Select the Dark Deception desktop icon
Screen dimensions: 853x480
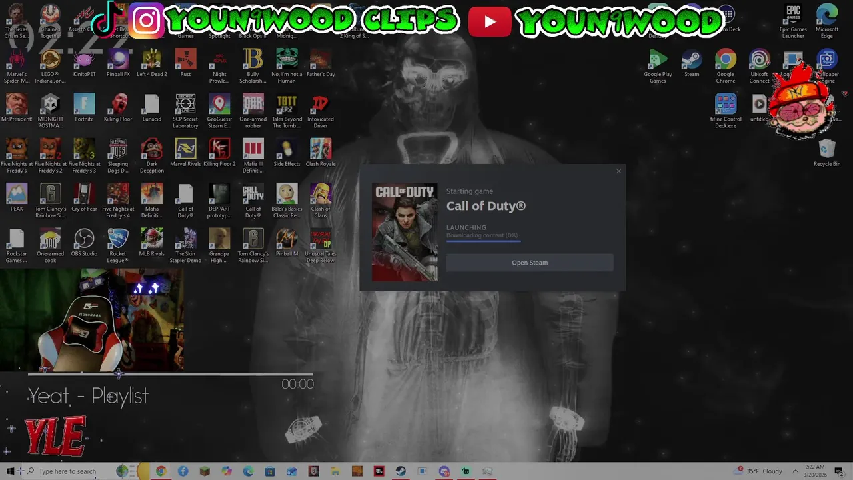click(x=151, y=155)
